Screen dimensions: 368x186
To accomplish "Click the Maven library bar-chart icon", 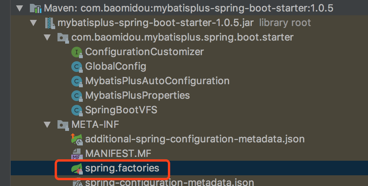I will point(35,7).
